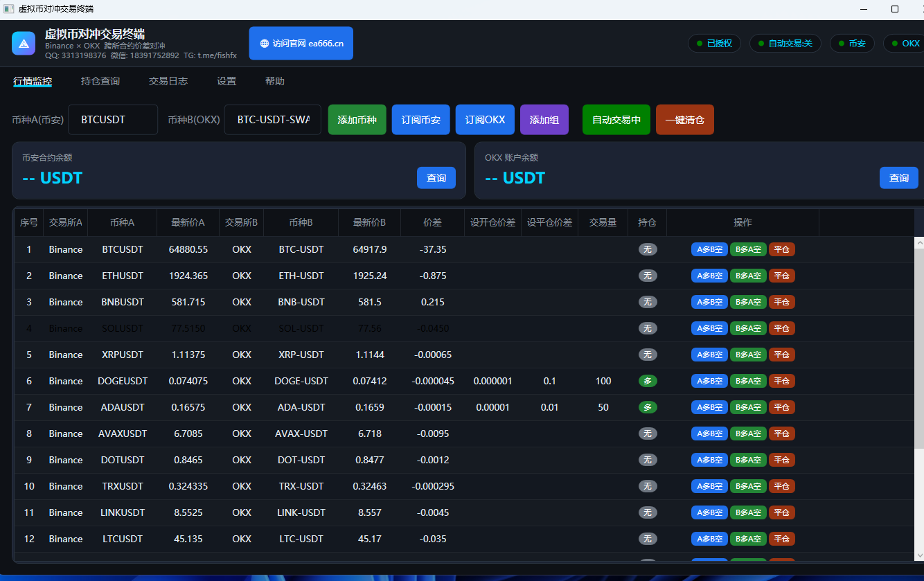Click B多A空 for the DOGEUSDT row
Viewport: 924px width, 581px height.
click(x=748, y=381)
